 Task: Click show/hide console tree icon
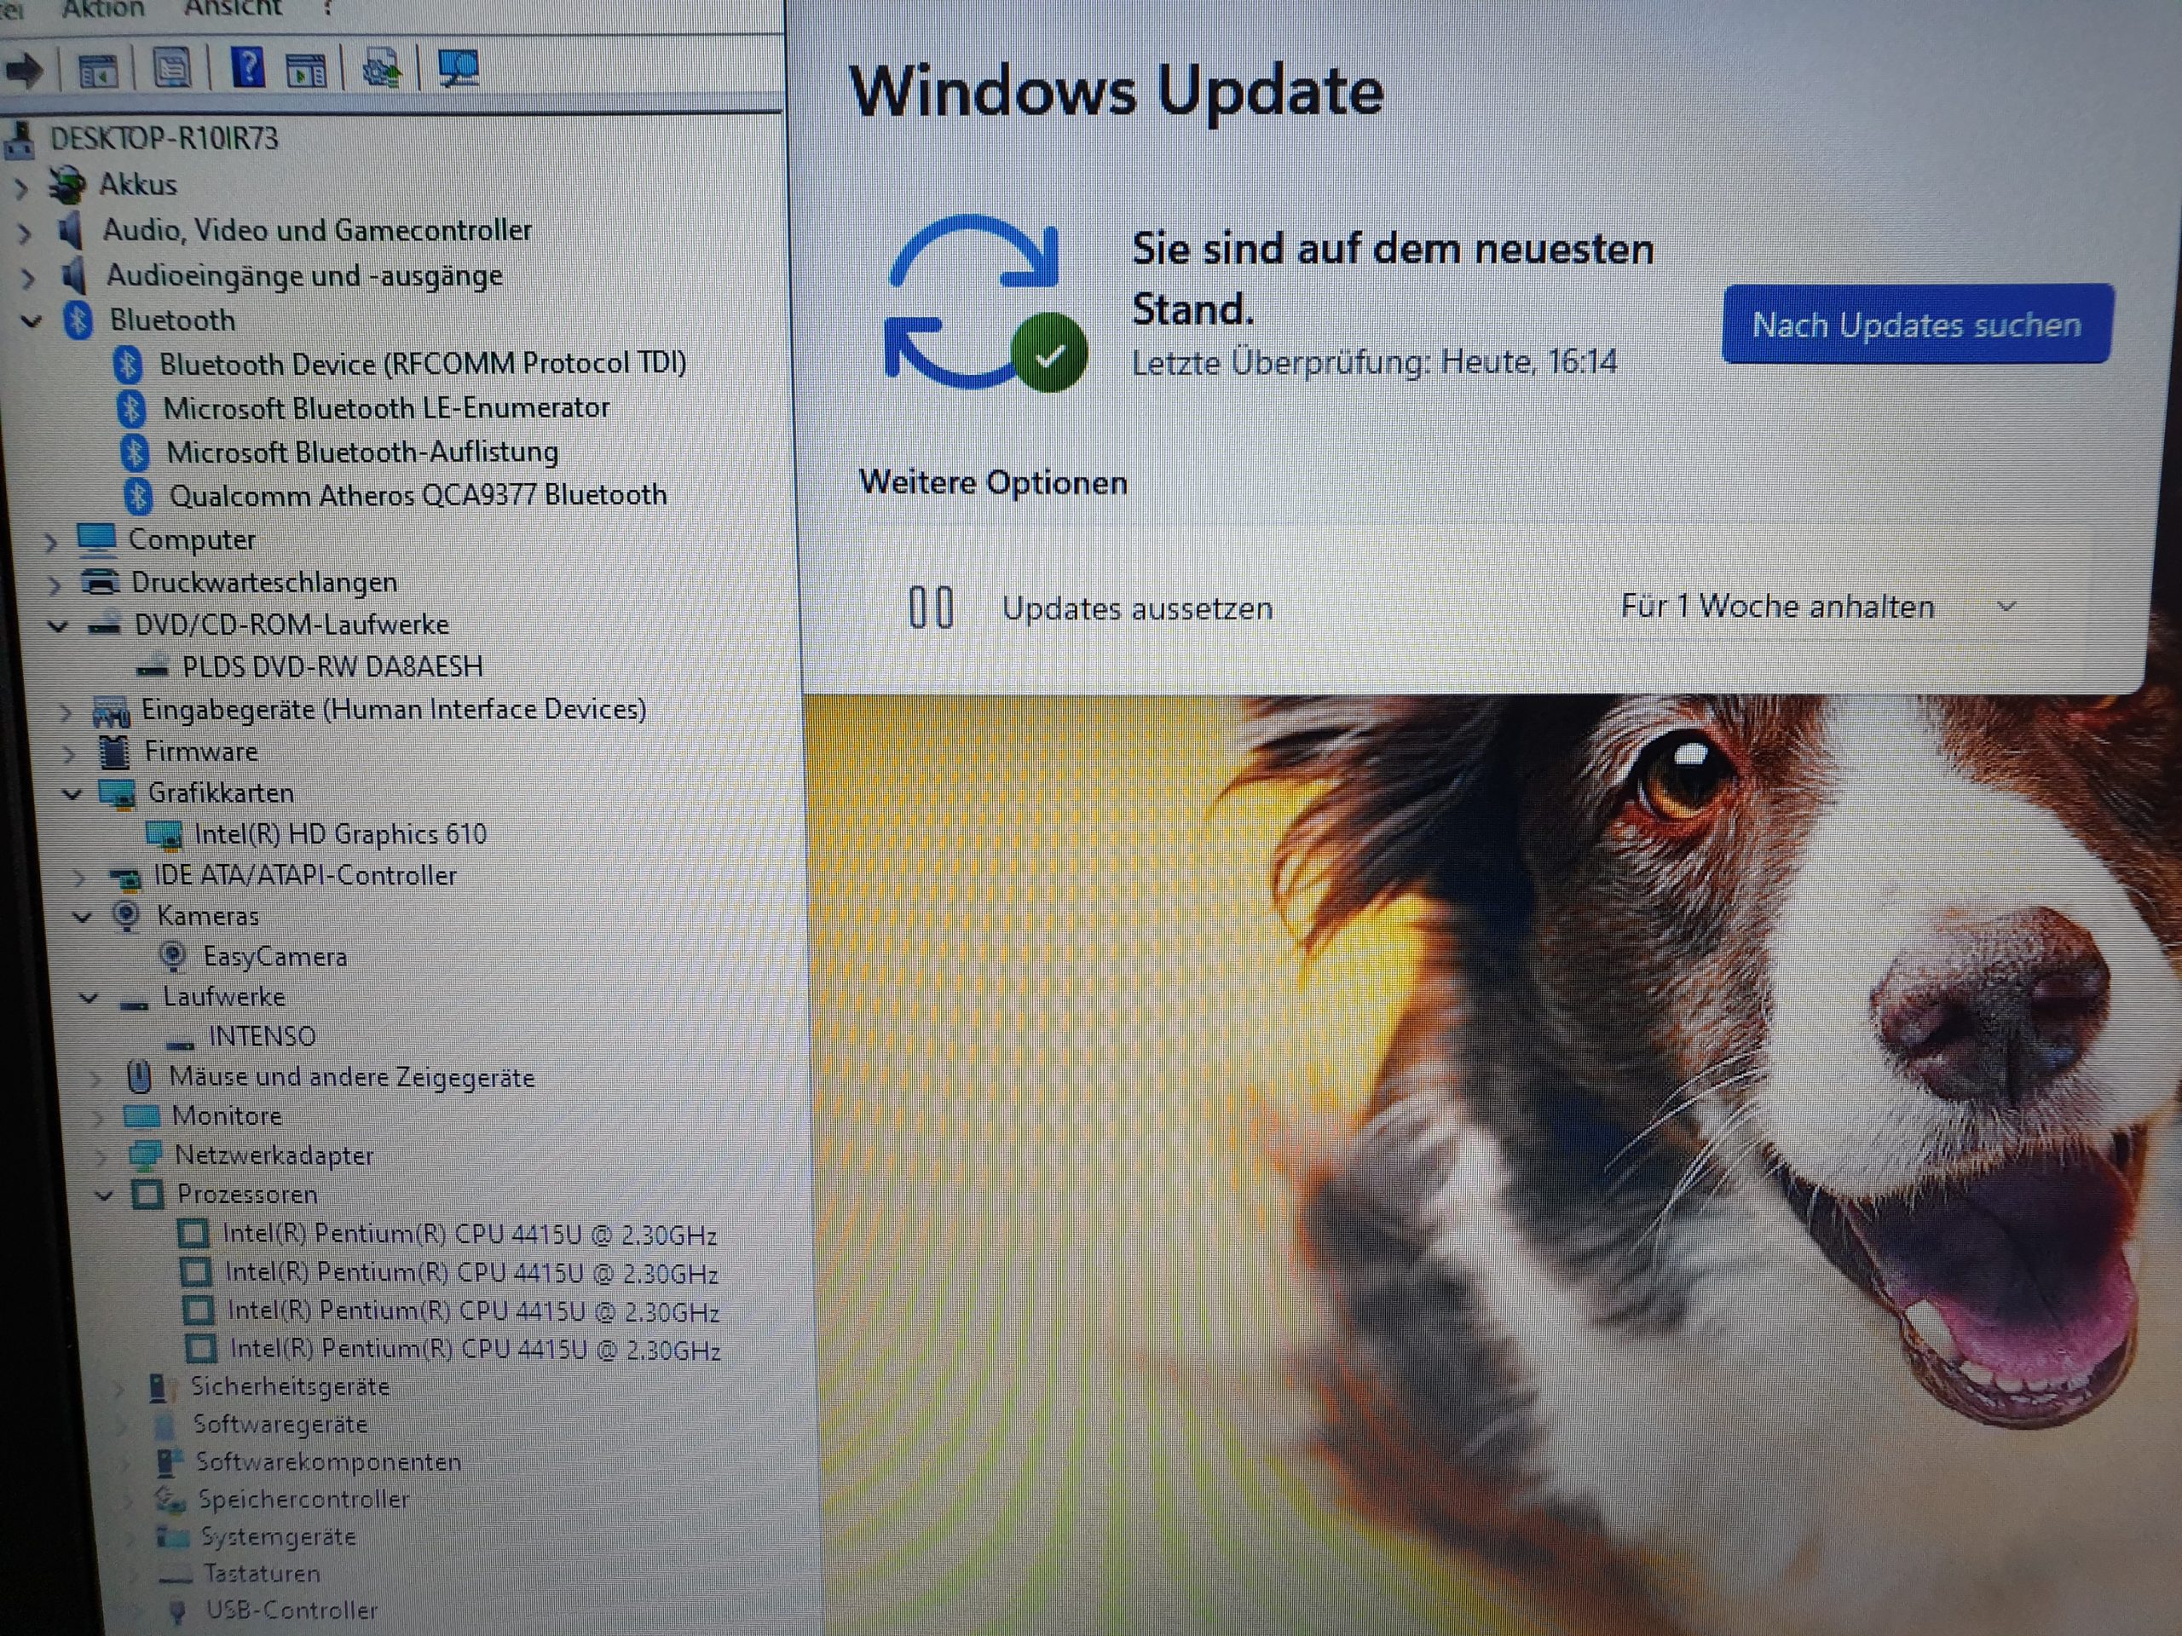98,71
